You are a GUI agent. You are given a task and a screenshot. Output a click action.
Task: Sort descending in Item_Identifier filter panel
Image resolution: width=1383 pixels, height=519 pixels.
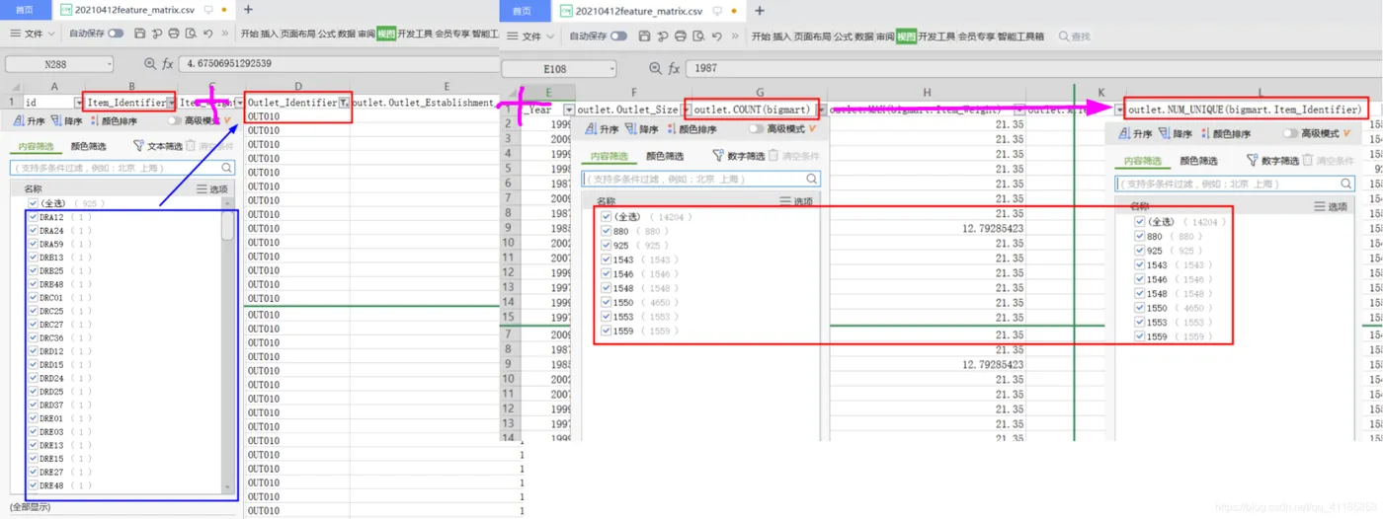[67, 121]
